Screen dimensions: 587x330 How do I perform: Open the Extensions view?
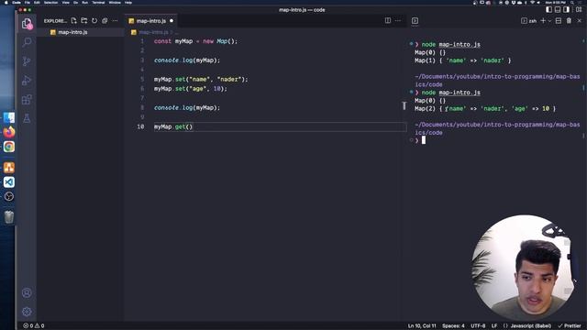click(27, 100)
